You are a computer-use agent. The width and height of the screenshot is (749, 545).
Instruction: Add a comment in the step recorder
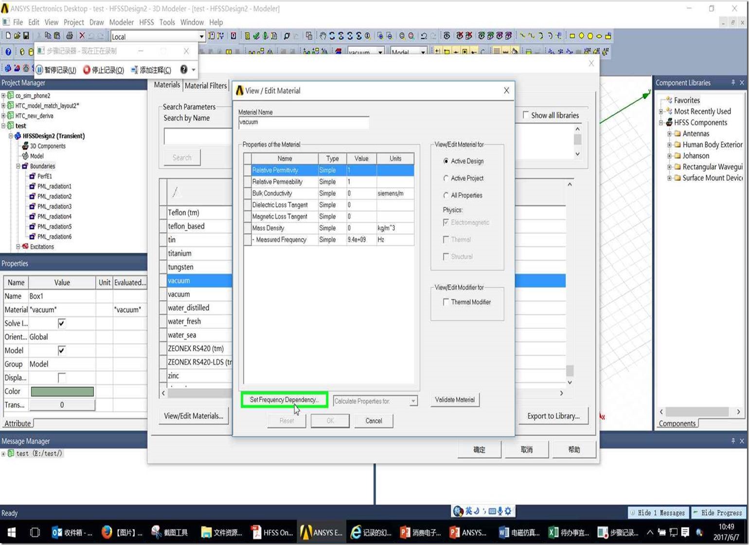pyautogui.click(x=151, y=70)
